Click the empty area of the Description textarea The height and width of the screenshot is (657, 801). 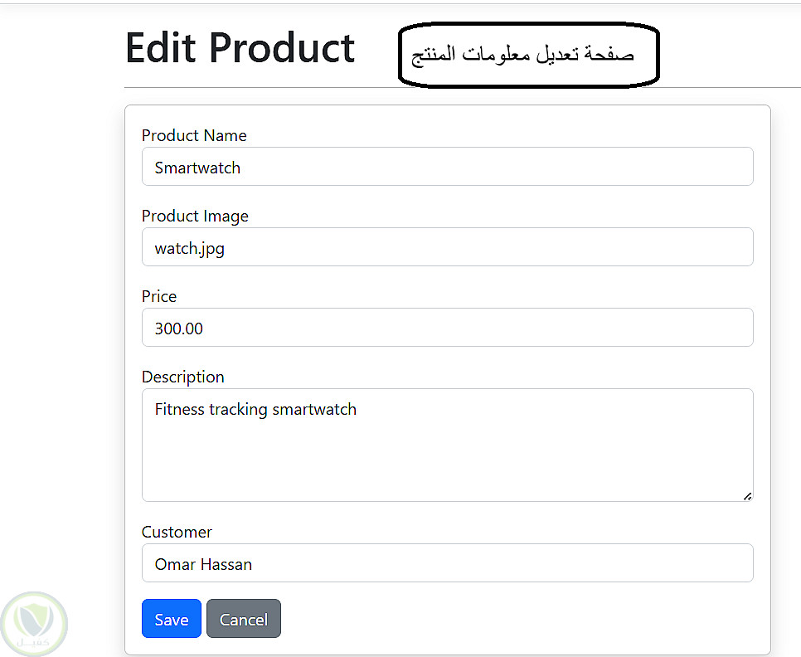pos(447,460)
